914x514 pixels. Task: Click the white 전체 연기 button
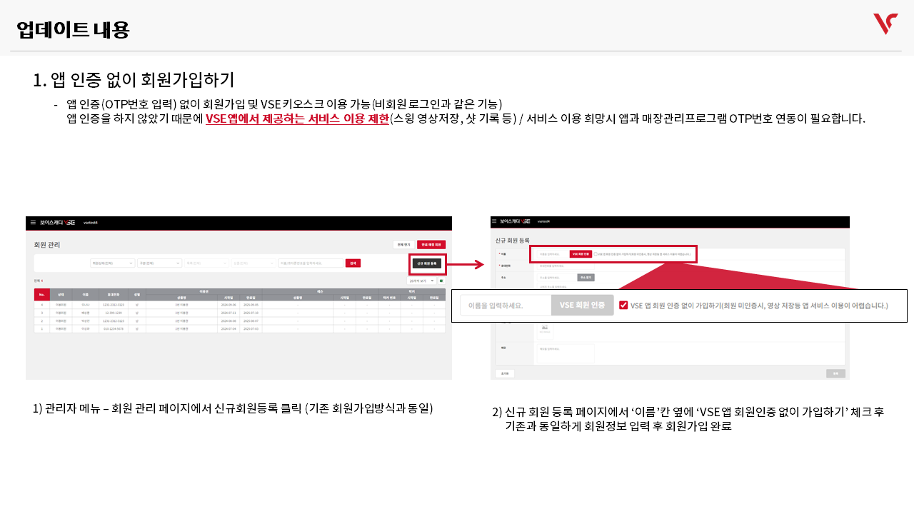(403, 244)
